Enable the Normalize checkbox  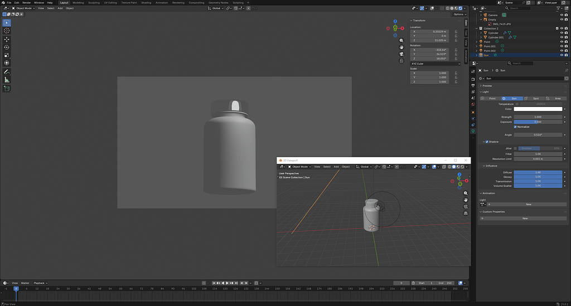point(515,127)
